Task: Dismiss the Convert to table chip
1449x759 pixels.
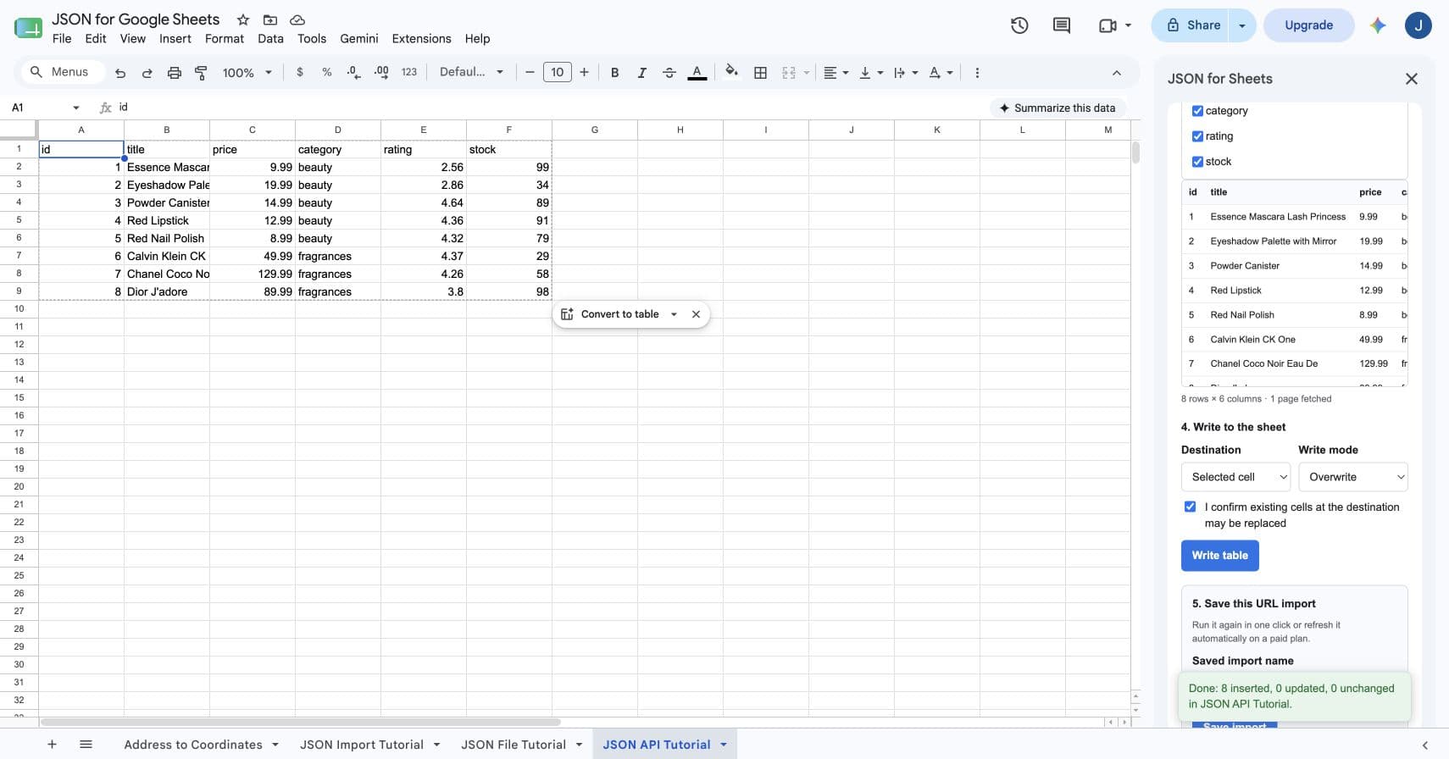Action: pos(696,314)
